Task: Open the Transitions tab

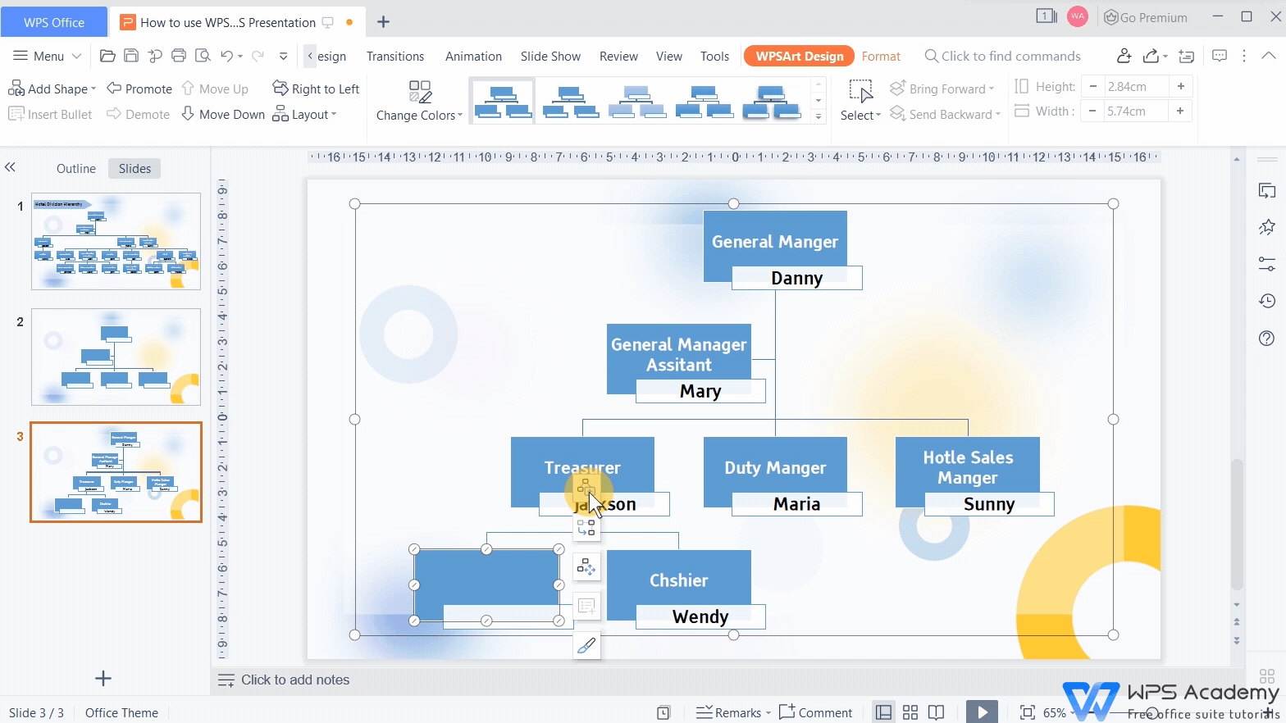Action: 395,56
